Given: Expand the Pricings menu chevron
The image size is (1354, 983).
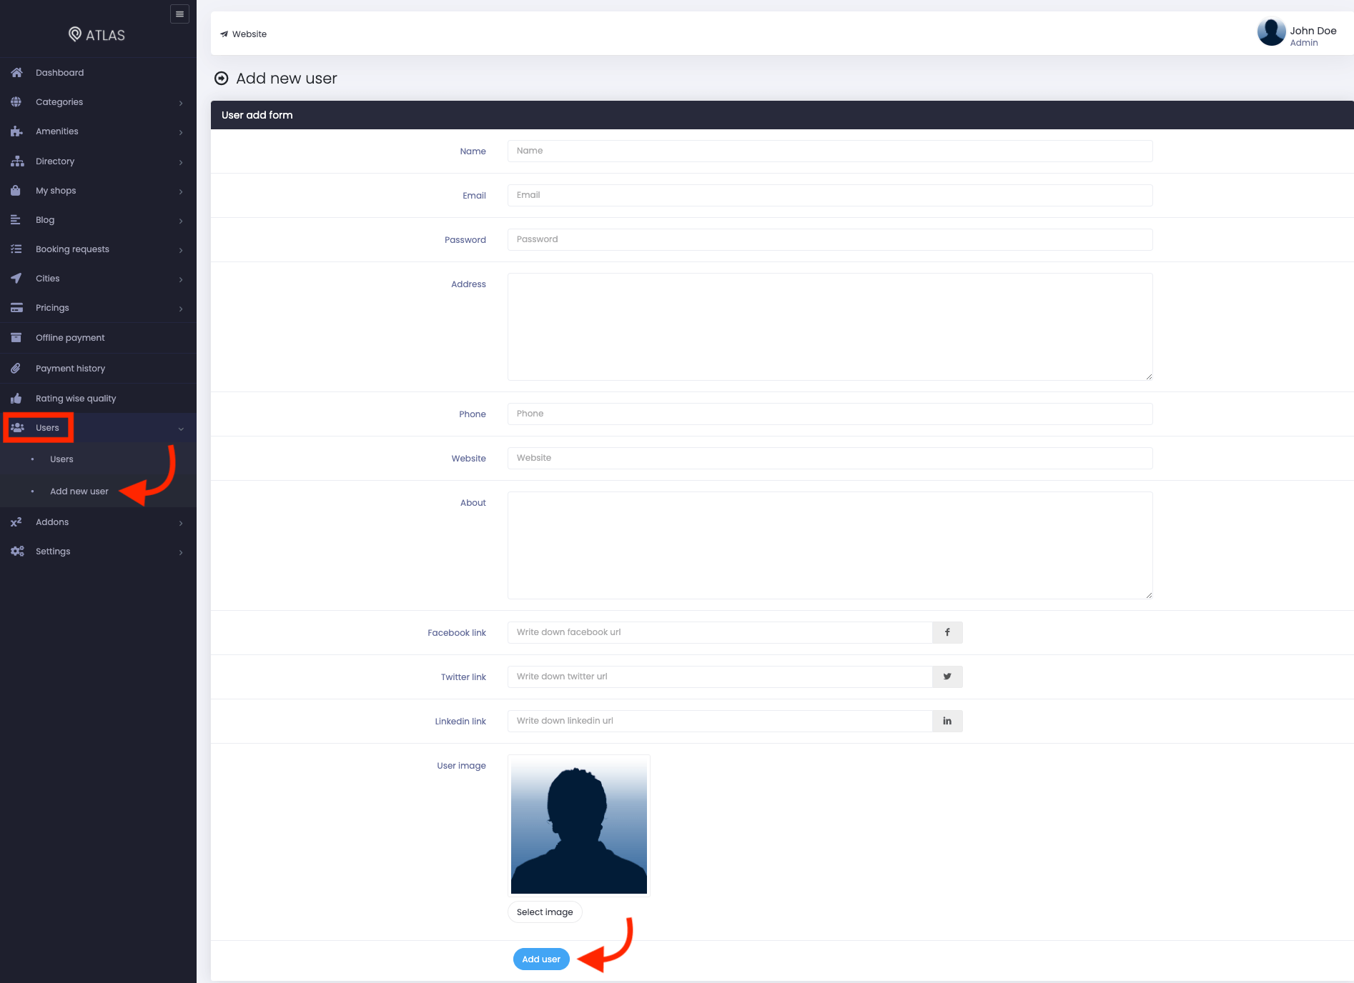Looking at the screenshot, I should (x=181, y=309).
